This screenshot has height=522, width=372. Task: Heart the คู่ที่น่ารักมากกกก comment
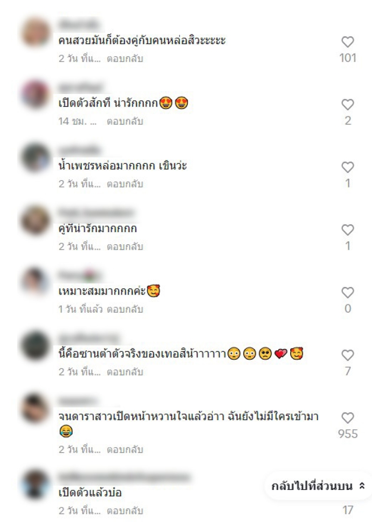348,230
